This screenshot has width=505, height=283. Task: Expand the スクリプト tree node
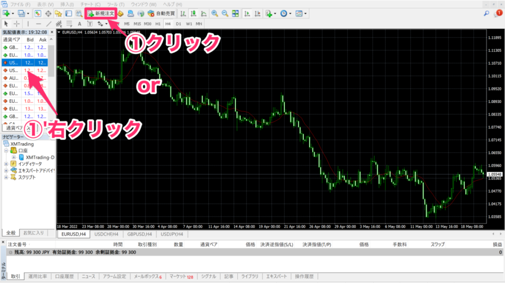pyautogui.click(x=6, y=177)
